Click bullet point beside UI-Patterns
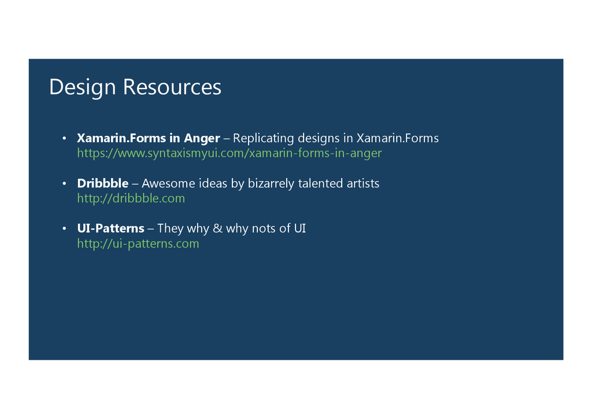 coord(65,229)
